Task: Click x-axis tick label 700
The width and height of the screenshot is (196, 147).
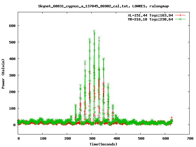Action: (190, 138)
